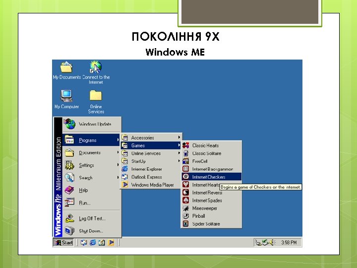Launch Spider Solitaire by its name
357x268 pixels.
click(206, 224)
